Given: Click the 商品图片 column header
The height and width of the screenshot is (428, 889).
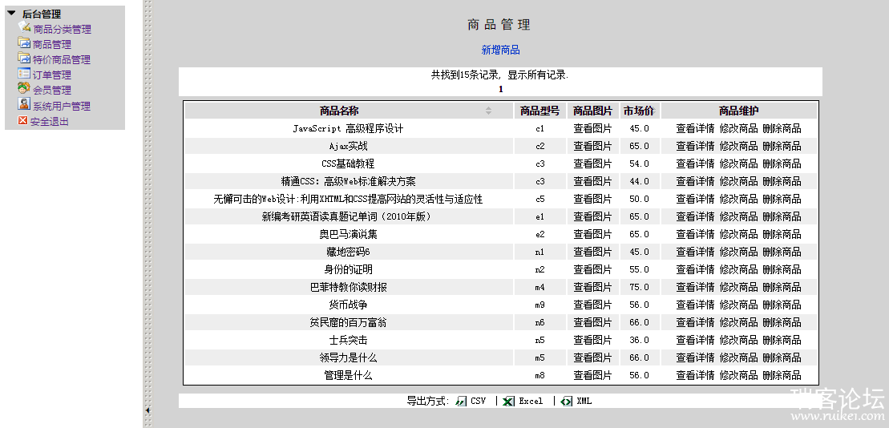Looking at the screenshot, I should [x=592, y=111].
